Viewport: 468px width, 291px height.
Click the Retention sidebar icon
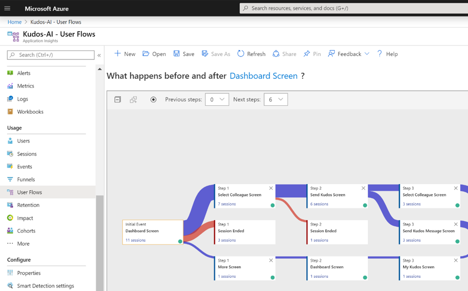pyautogui.click(x=10, y=205)
